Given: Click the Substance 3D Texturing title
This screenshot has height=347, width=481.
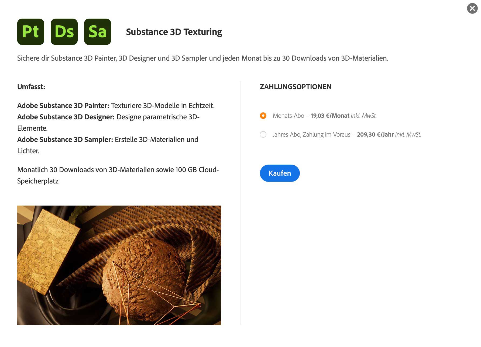Looking at the screenshot, I should coord(174,32).
